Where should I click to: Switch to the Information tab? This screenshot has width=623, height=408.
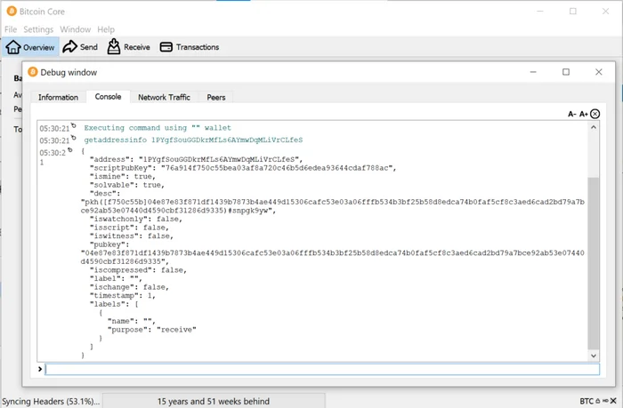coord(58,97)
